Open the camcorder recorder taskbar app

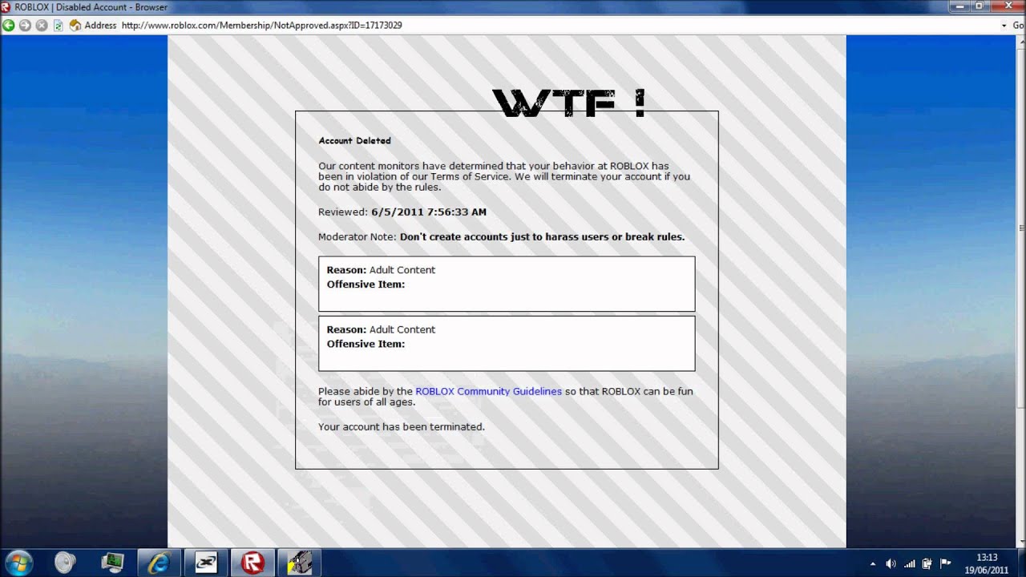pyautogui.click(x=299, y=563)
